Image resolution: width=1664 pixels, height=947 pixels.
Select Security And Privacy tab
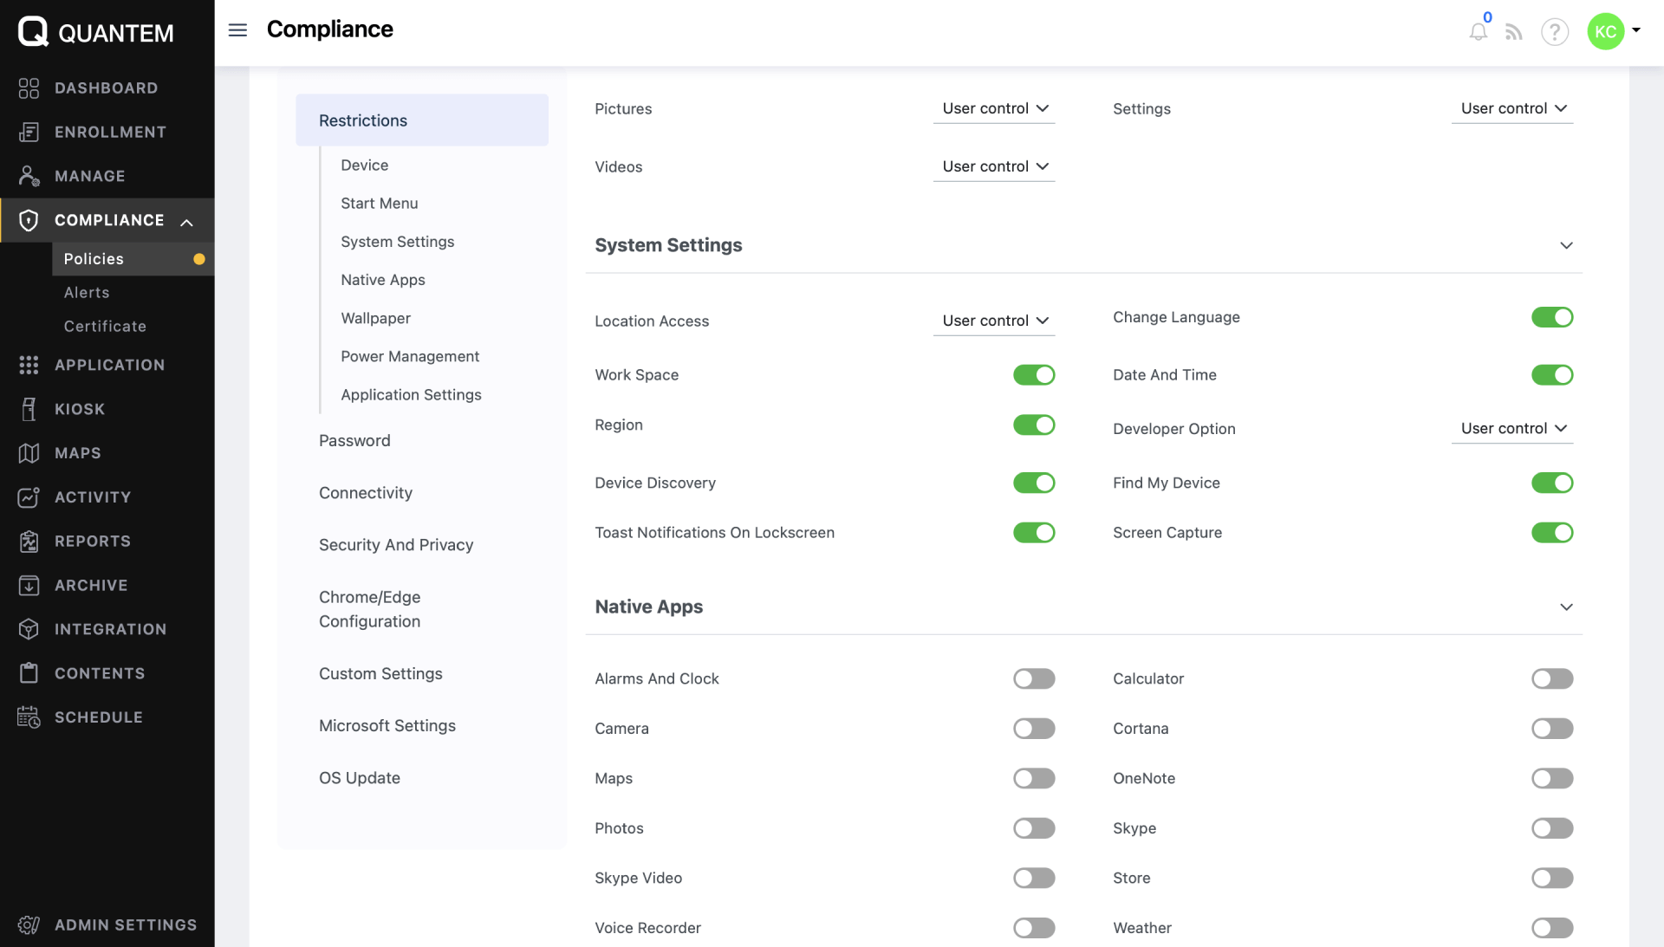pyautogui.click(x=396, y=545)
